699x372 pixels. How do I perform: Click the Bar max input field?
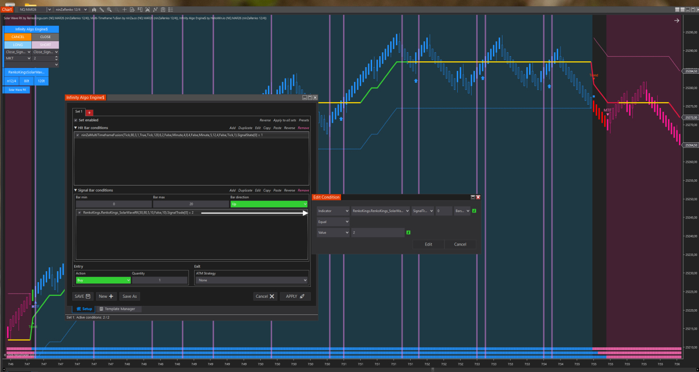tap(191, 204)
